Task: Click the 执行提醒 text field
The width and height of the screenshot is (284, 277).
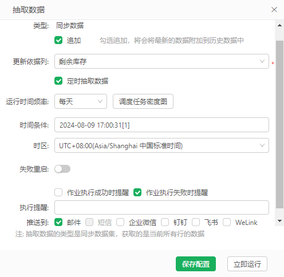Action: [161, 207]
